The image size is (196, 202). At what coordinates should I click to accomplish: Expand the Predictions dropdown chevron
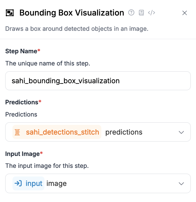coord(181,132)
